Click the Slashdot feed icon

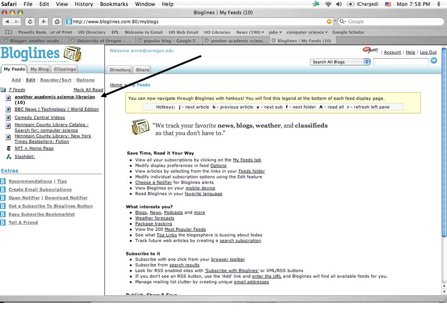click(8, 157)
